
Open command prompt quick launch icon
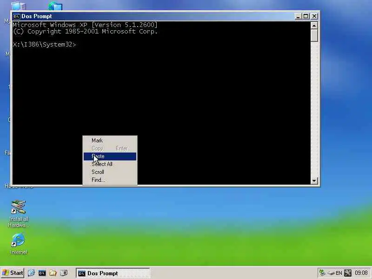tap(42, 273)
